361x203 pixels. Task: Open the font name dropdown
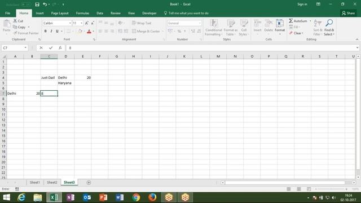(70, 23)
